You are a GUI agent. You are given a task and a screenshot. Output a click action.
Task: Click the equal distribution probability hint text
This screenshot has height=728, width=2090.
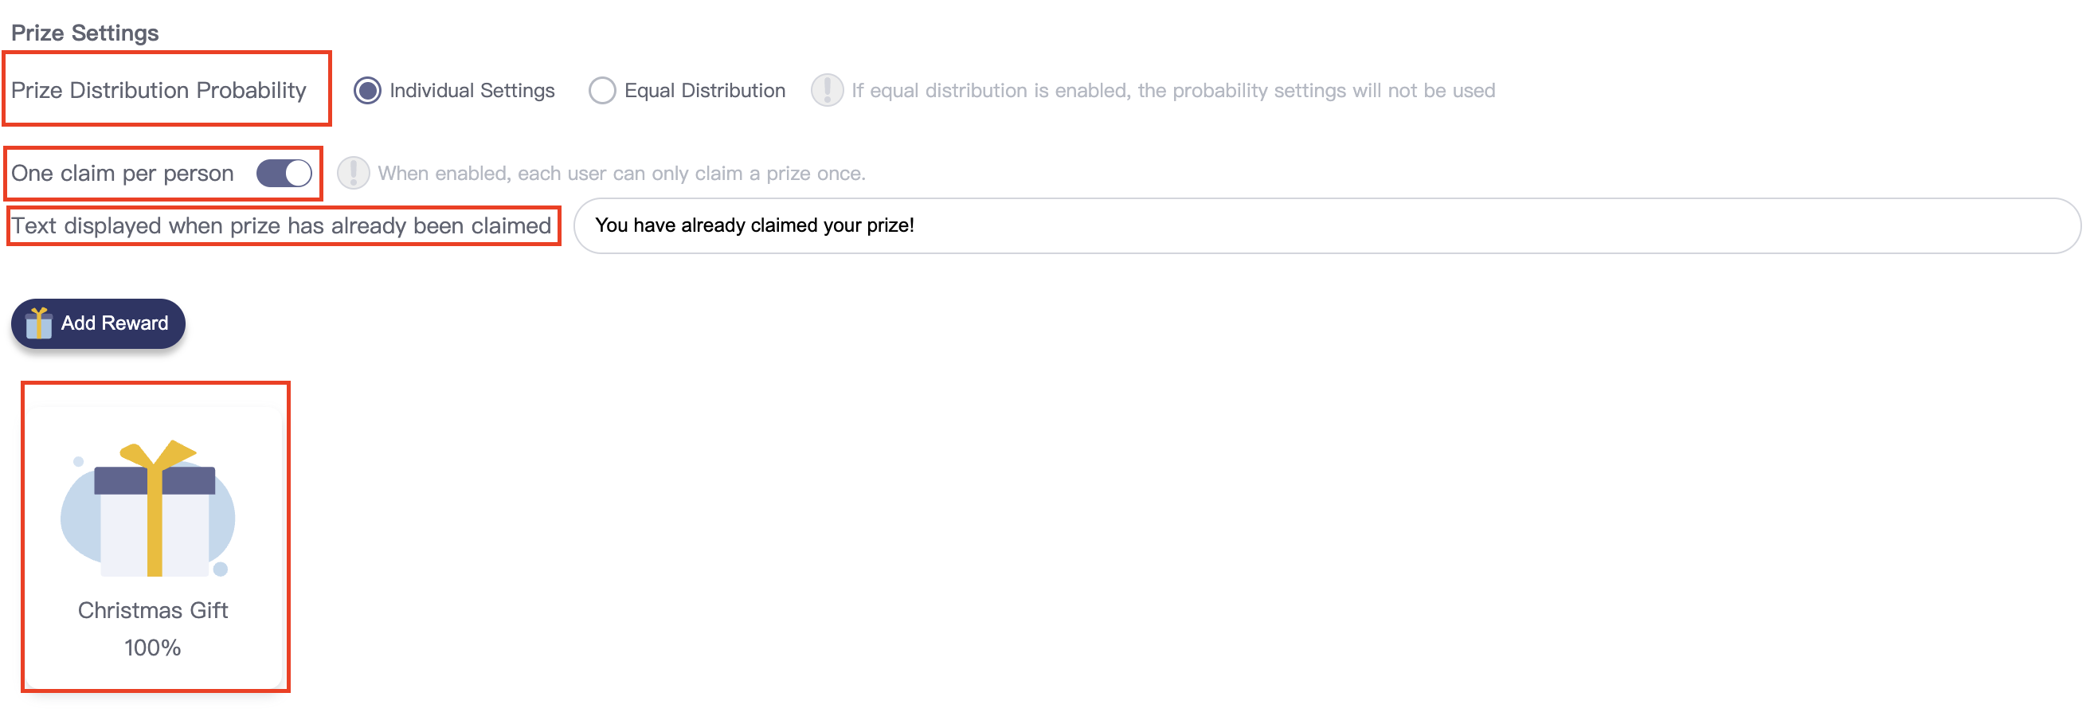(1172, 90)
